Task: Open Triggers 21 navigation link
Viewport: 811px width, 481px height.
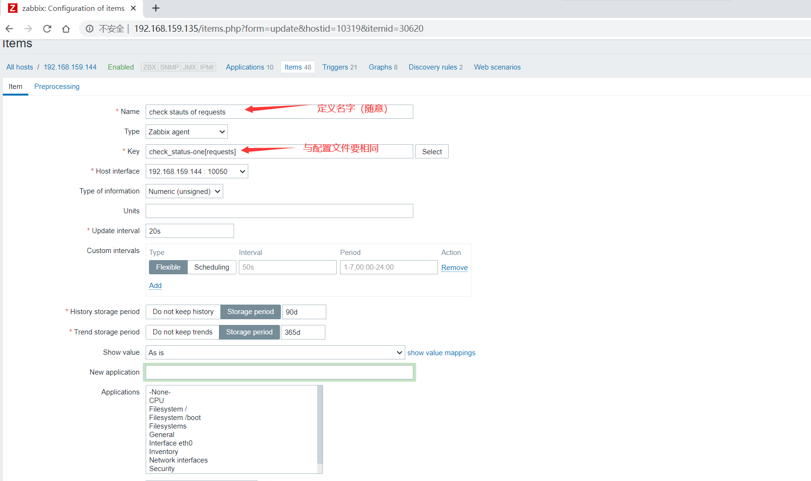Action: coord(340,67)
